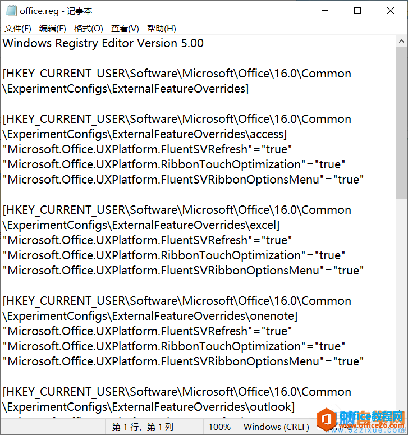Click FluentSVRefresh line under access key
408x435 pixels.
[x=147, y=149]
